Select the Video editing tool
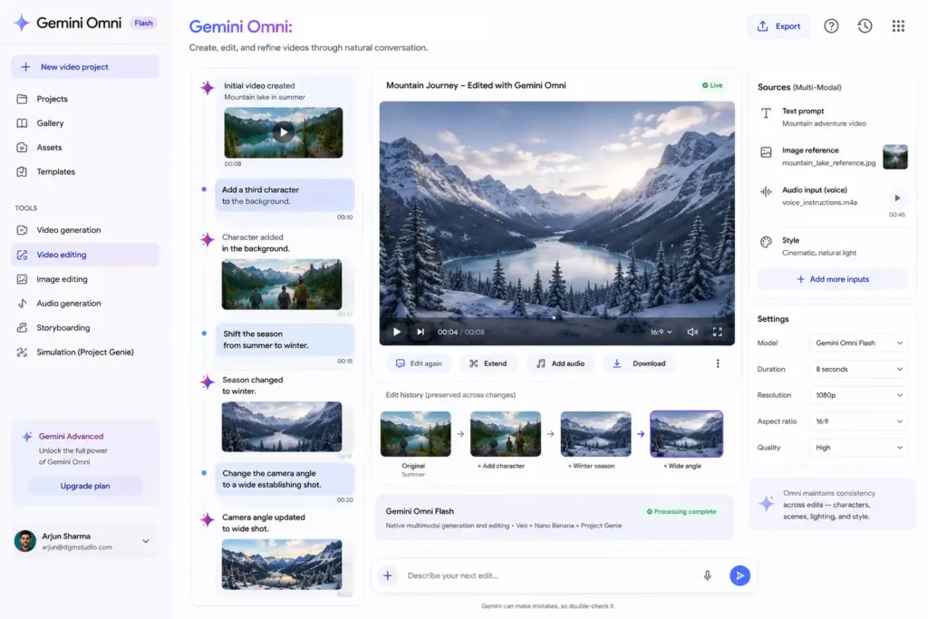This screenshot has height=619, width=928. [x=85, y=255]
